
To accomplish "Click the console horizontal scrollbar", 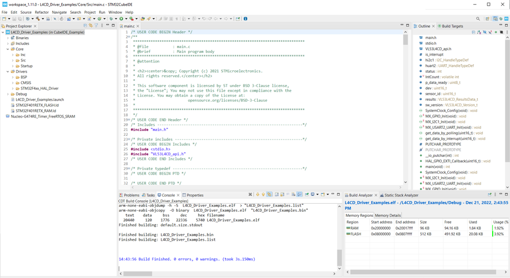I will tap(138, 273).
